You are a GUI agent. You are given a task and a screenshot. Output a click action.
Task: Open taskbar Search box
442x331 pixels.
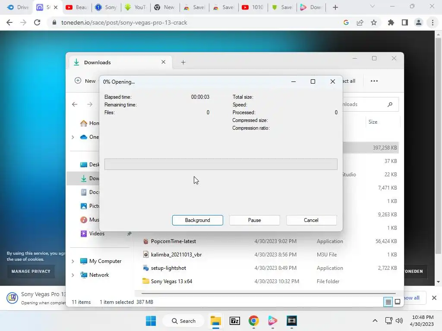pos(183,321)
